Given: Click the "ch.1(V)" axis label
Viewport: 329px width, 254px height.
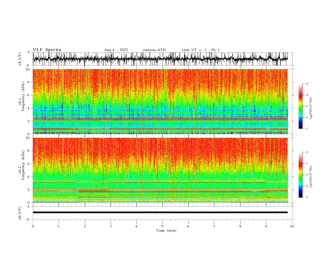Looking at the screenshot, I should 20,59.
